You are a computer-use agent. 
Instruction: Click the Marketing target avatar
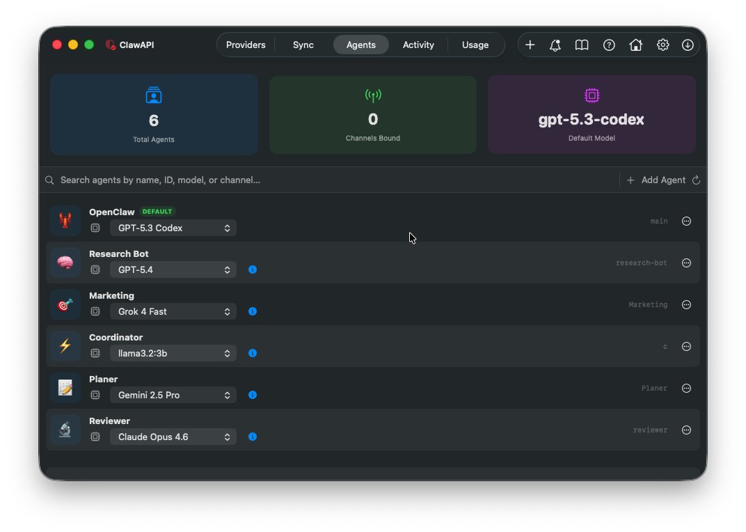(x=65, y=304)
